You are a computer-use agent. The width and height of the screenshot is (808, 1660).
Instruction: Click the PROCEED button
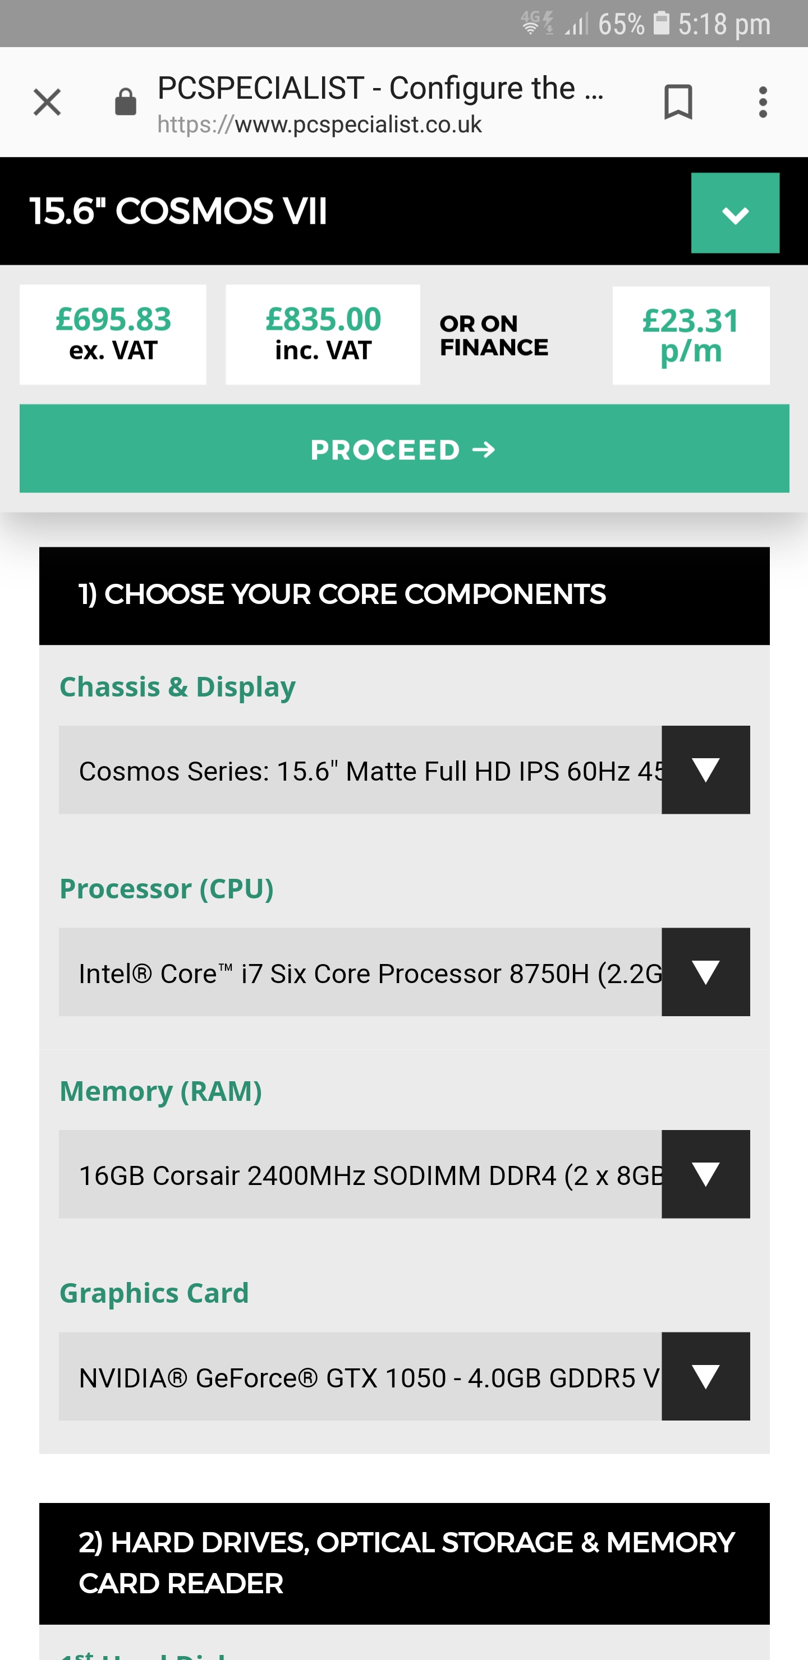tap(405, 449)
